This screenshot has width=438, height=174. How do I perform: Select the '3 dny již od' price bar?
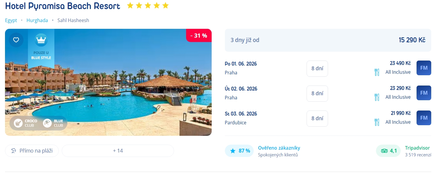point(328,40)
